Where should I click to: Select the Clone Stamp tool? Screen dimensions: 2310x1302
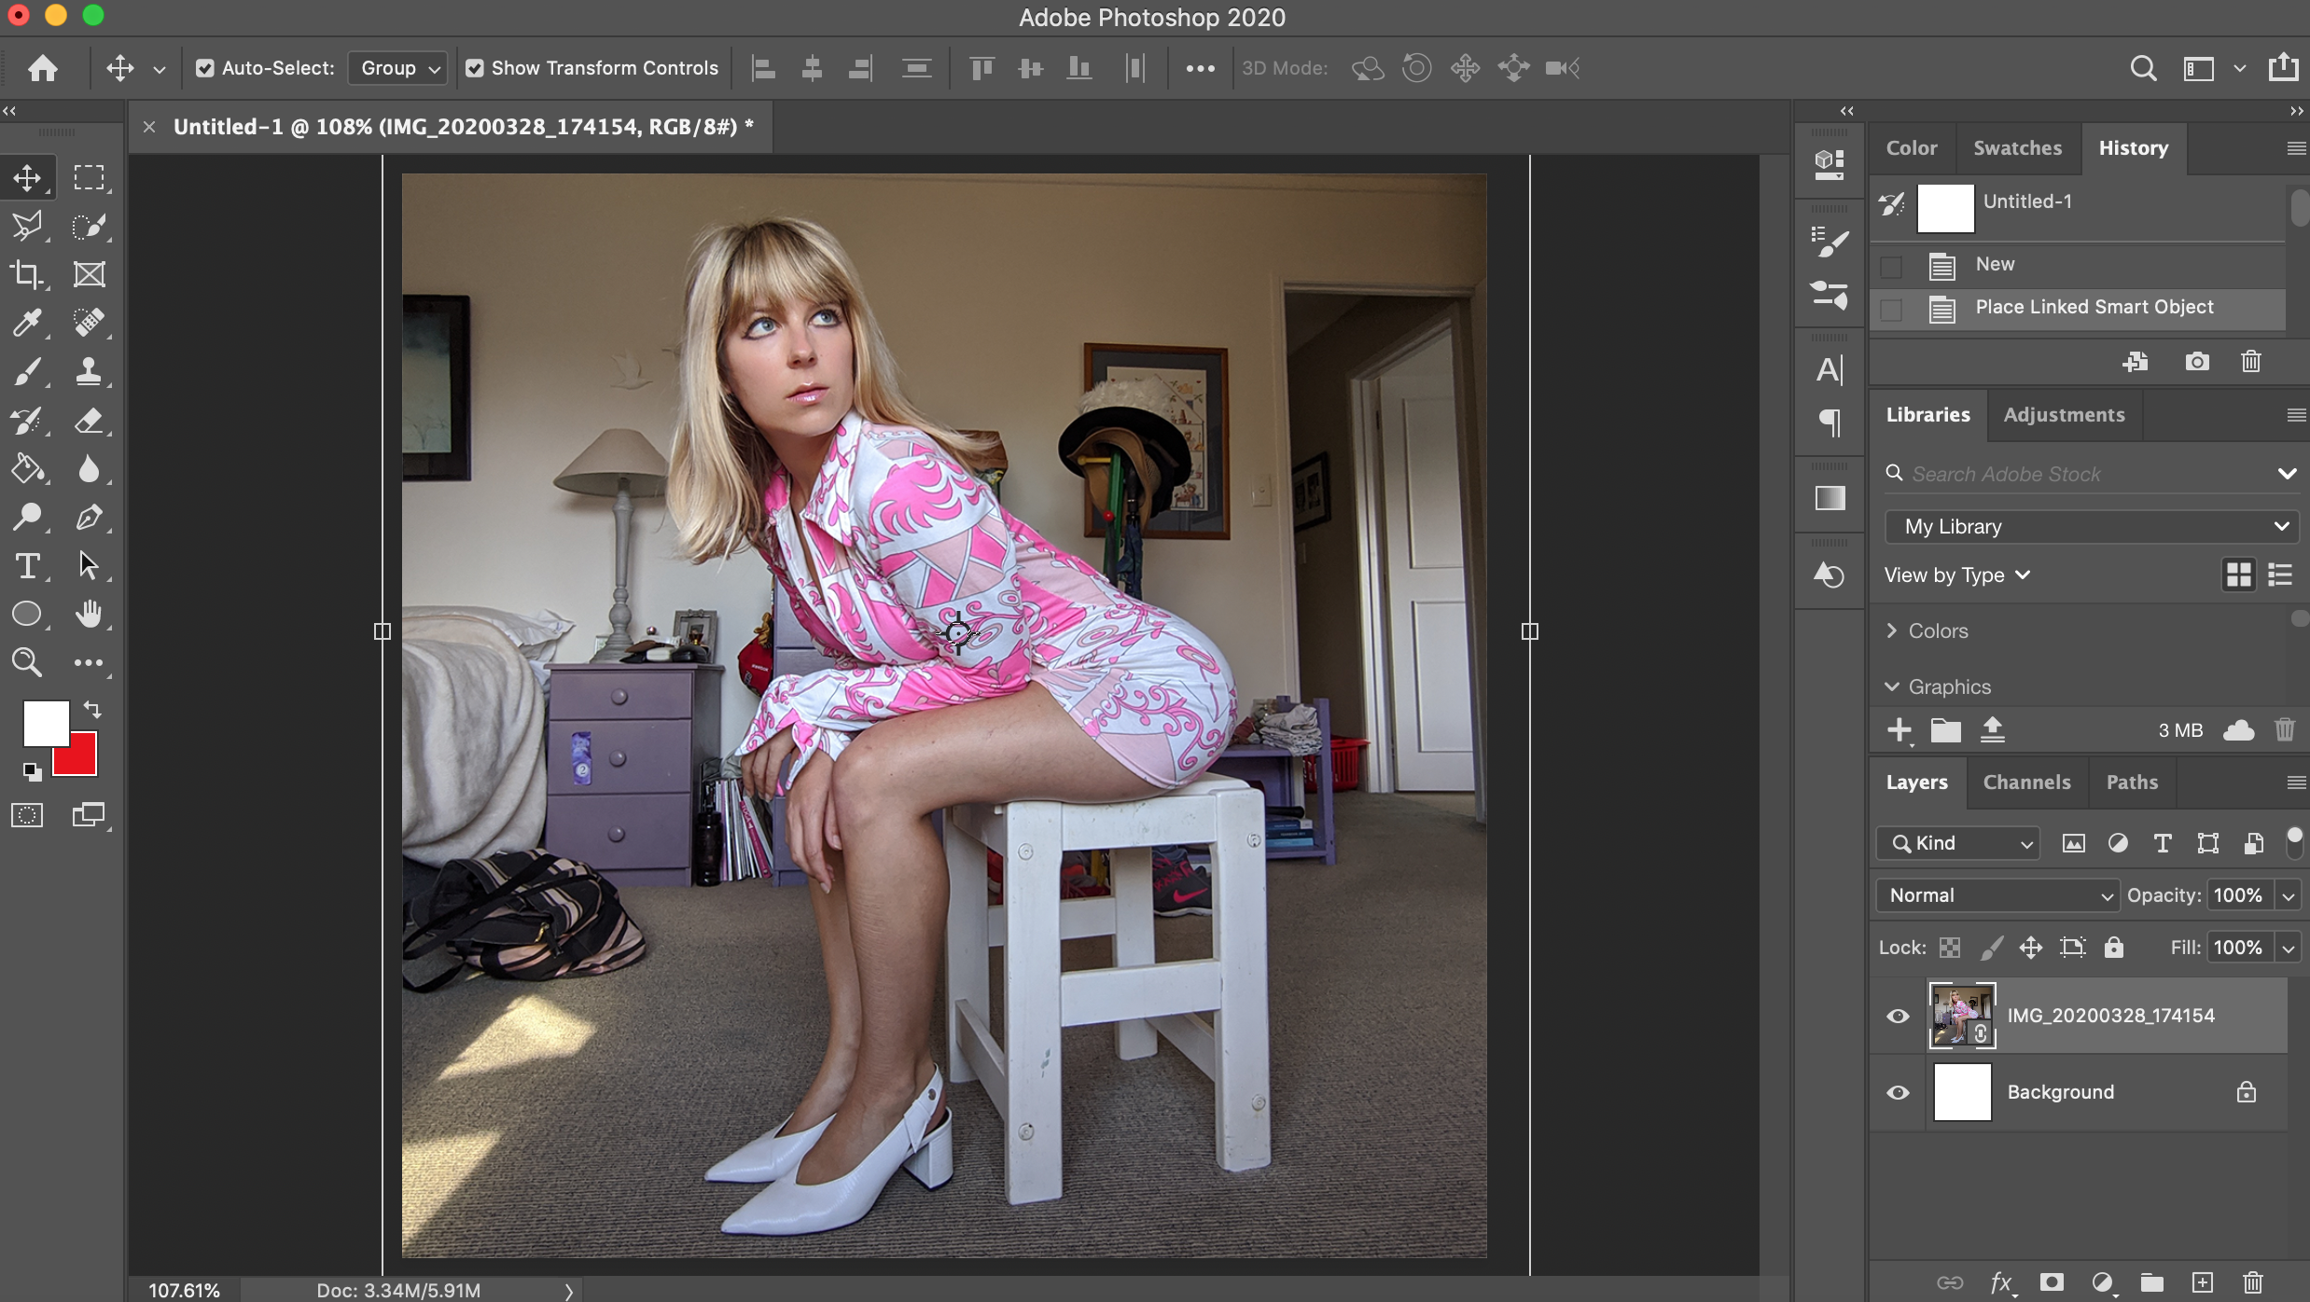89,371
